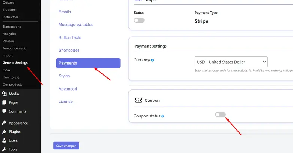Turn on the Coupon status switch
The image size is (293, 153).
[x=220, y=114]
